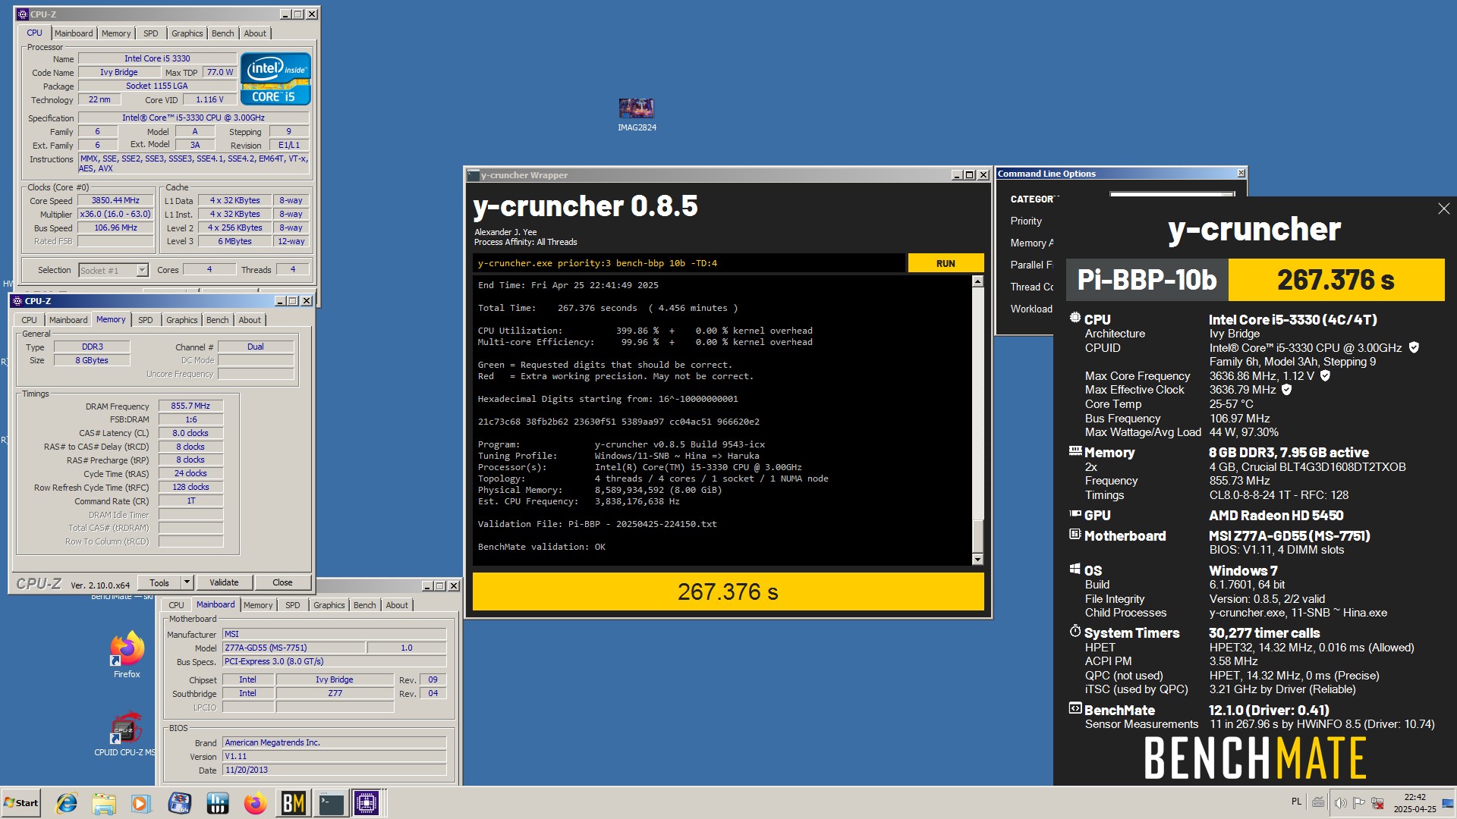This screenshot has width=1457, height=819.
Task: Click the Max Effective Clock verified shield
Action: tap(1286, 390)
